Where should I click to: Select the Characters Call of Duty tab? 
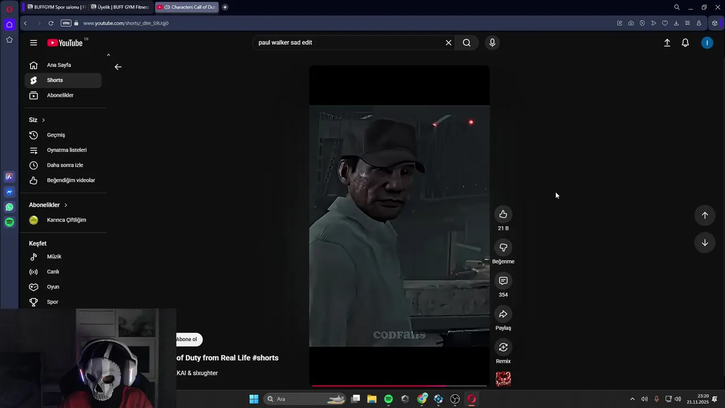click(186, 7)
